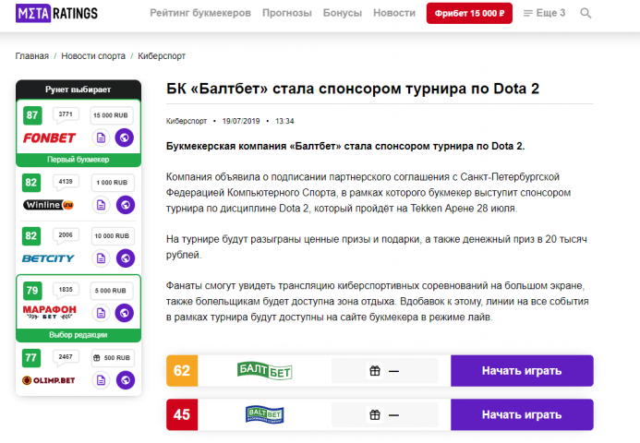Viewport: 640px width, 443px height.
Task: Go to Киберспорт breadcrumb
Action: [x=162, y=56]
